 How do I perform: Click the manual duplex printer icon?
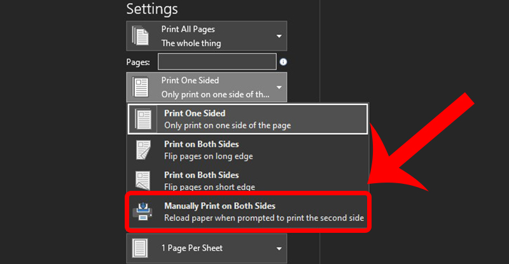click(143, 211)
